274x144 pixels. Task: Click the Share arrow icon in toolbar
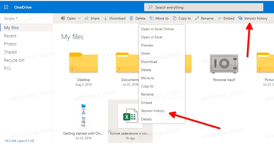tap(87, 18)
